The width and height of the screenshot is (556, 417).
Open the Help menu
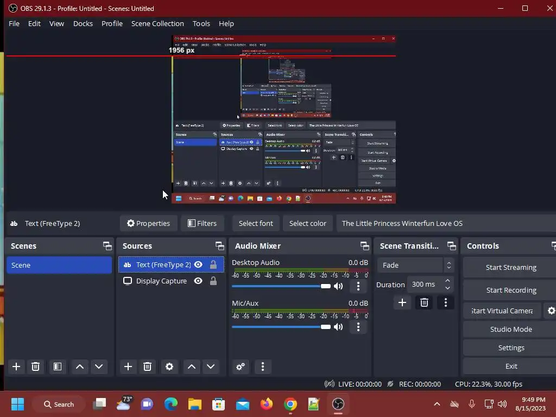pyautogui.click(x=226, y=23)
